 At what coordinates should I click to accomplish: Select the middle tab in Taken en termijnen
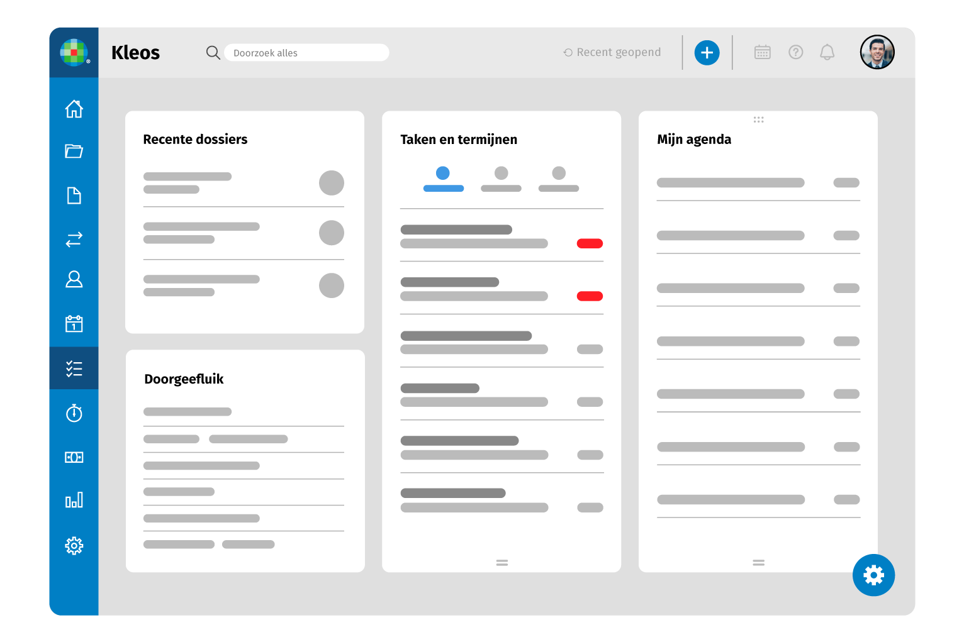501,179
